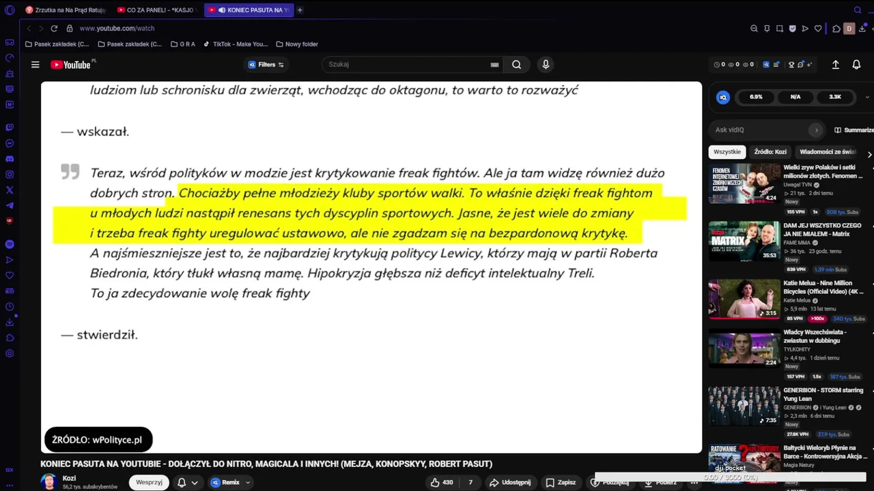This screenshot has width=874, height=491.
Task: Click the pin icon in address bar
Action: click(x=767, y=29)
